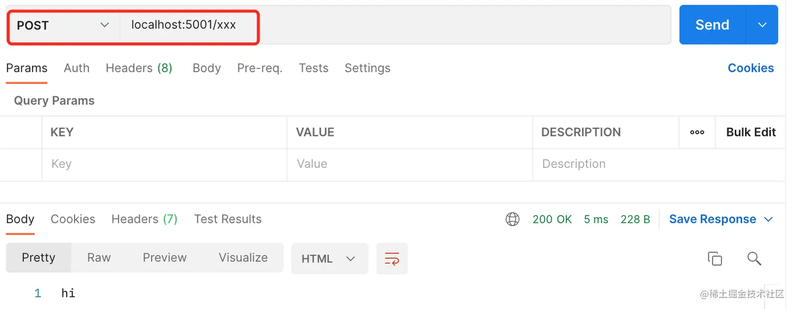Click the copy response icon

[x=715, y=258]
